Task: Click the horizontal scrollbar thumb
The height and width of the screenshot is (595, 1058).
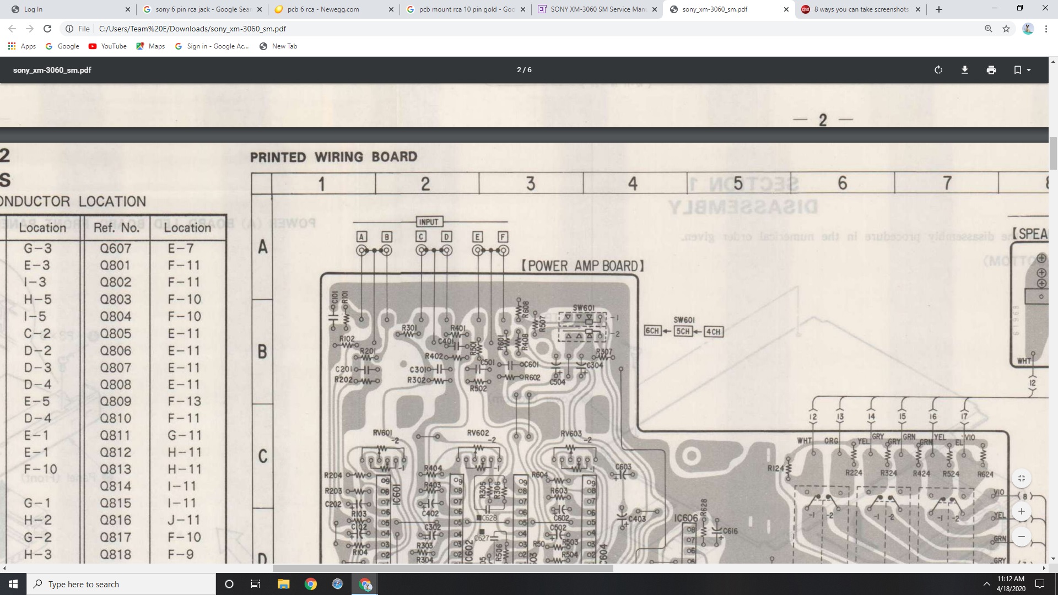Action: [x=442, y=568]
